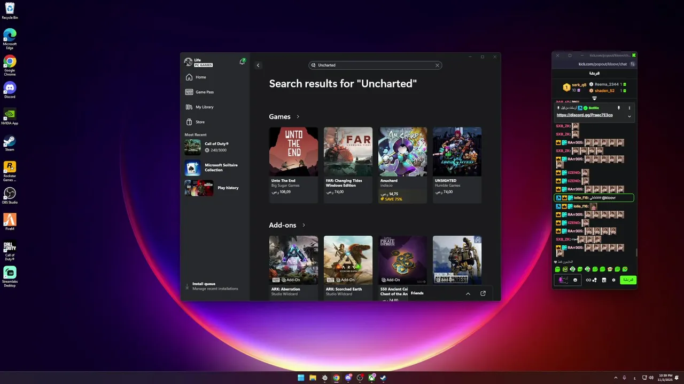Select Discord desktop icon
684x384 pixels.
[x=10, y=90]
